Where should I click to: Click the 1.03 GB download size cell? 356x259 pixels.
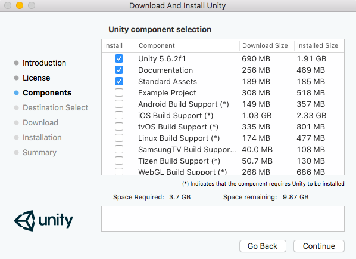pyautogui.click(x=257, y=116)
